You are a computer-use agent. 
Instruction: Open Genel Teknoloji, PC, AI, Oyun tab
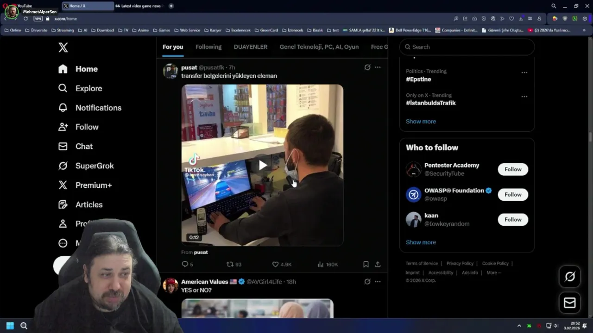pyautogui.click(x=319, y=47)
